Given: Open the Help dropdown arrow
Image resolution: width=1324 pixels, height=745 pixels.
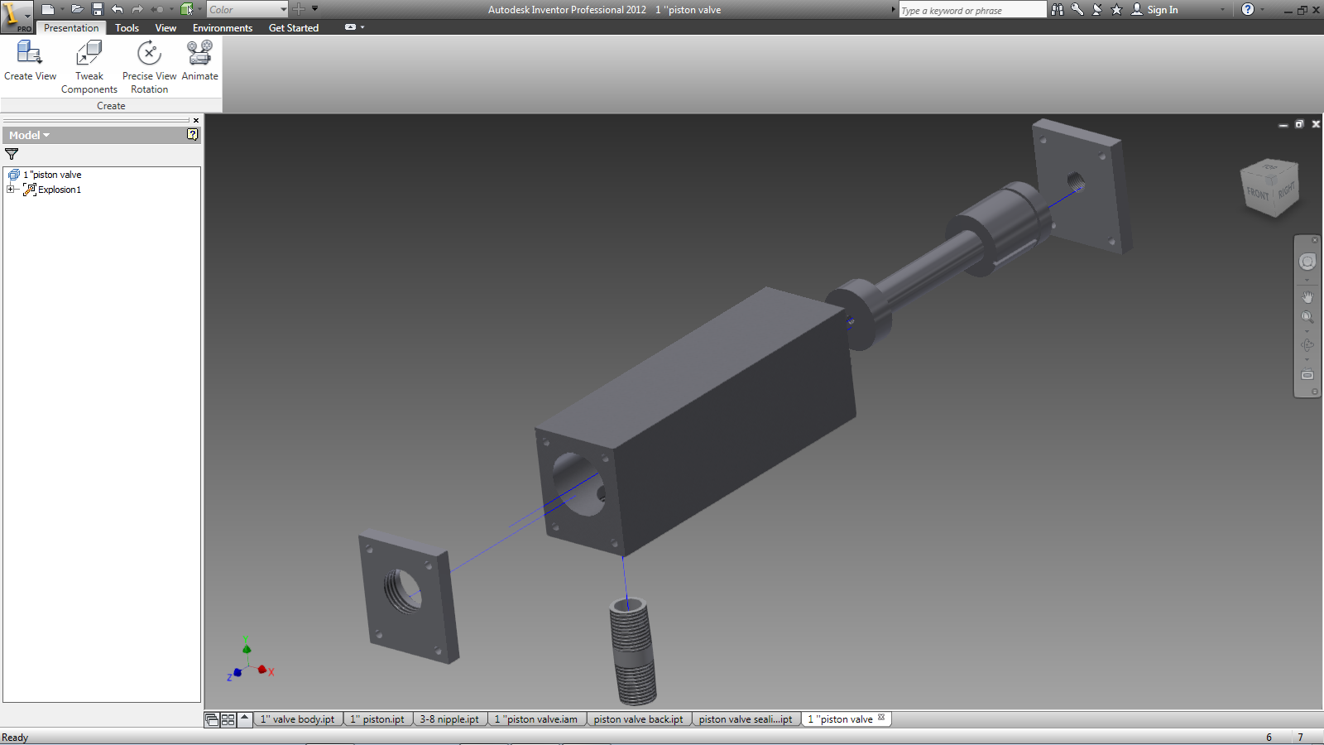Looking at the screenshot, I should pos(1262,9).
